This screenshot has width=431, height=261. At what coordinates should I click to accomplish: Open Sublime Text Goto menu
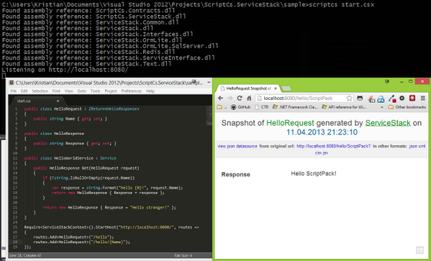(x=81, y=91)
